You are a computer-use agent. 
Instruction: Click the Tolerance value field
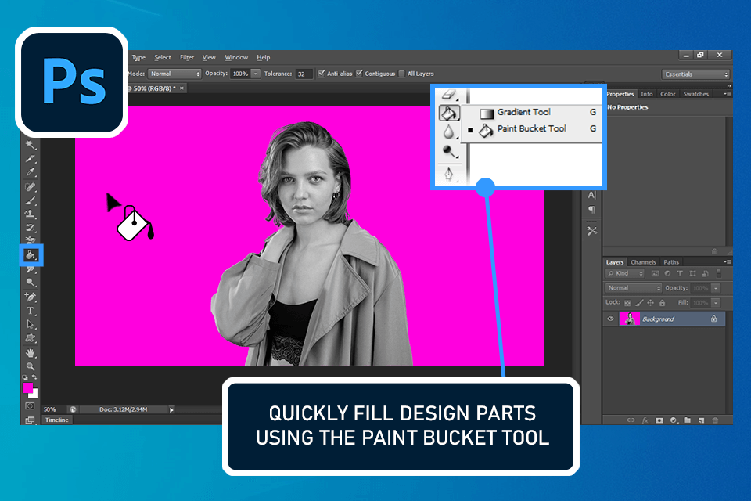(304, 74)
